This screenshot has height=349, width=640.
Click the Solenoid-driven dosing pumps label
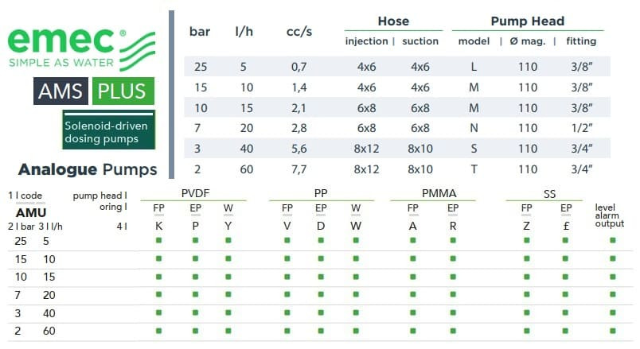107,130
